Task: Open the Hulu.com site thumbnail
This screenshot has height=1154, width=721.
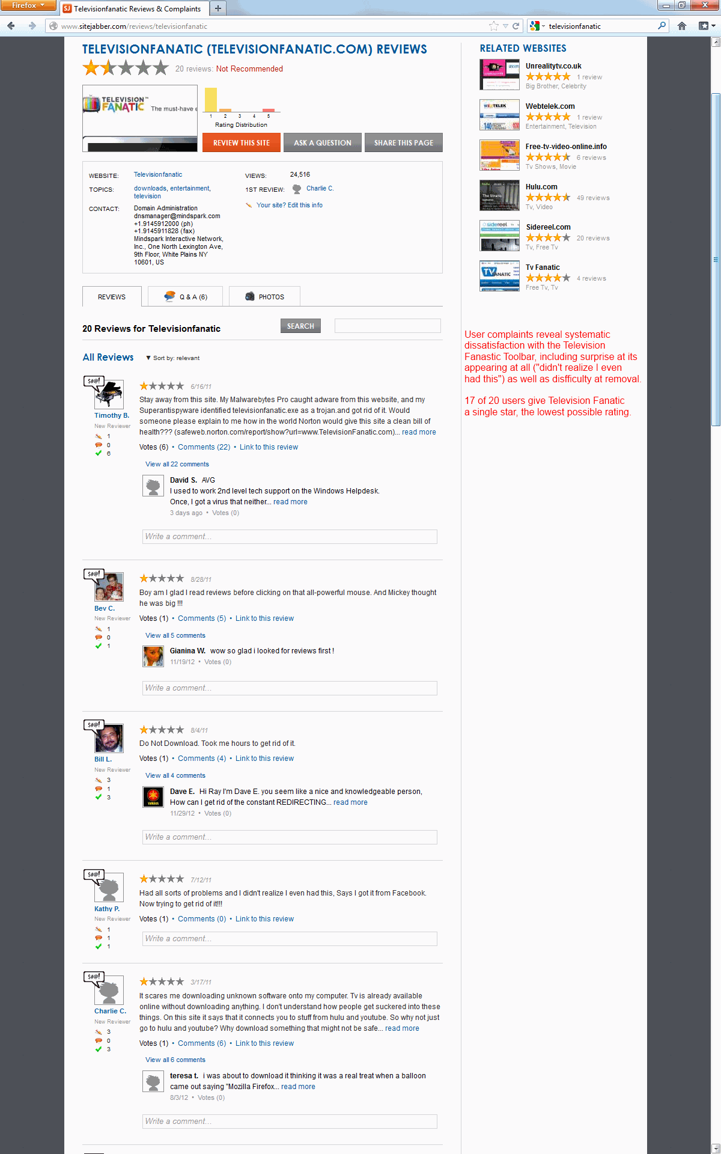Action: 499,195
